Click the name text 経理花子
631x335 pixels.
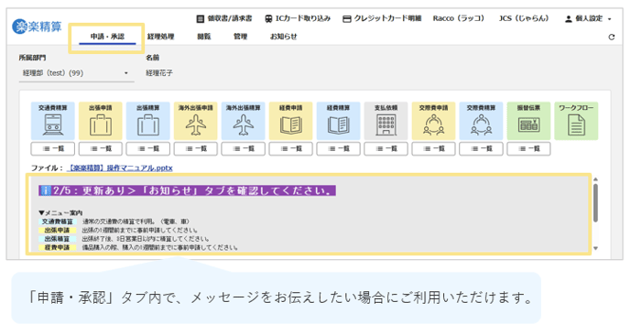point(159,73)
